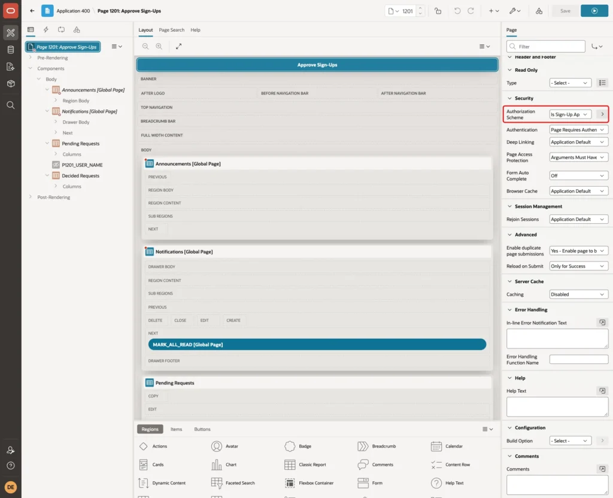Select the Buttons gallery tab

(x=202, y=429)
